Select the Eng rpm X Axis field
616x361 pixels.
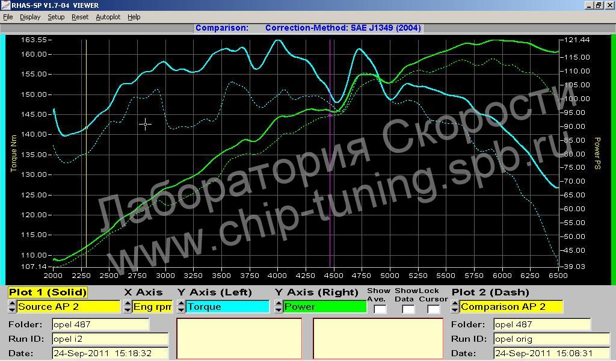coord(152,306)
